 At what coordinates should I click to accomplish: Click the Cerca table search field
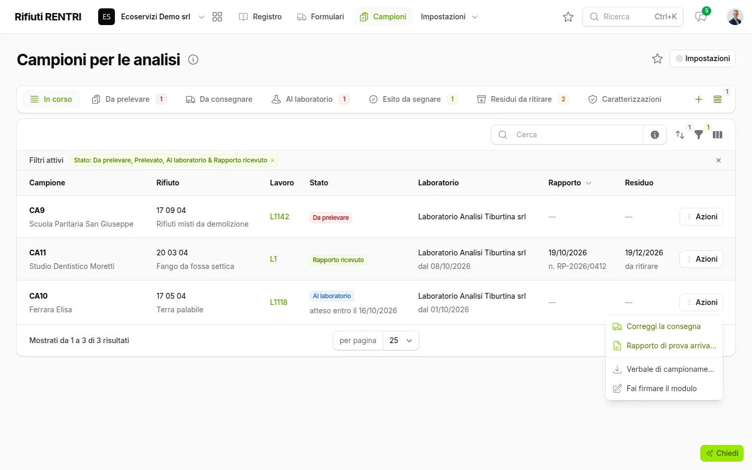pyautogui.click(x=567, y=135)
